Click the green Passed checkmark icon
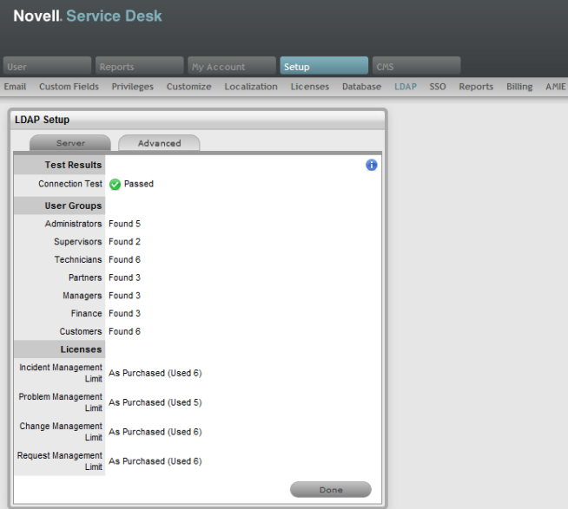 point(115,184)
